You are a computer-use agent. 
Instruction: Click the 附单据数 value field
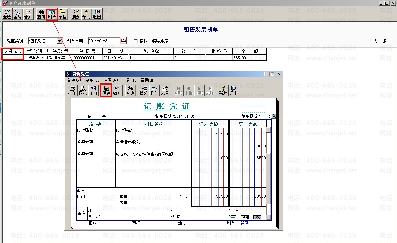tap(266, 116)
